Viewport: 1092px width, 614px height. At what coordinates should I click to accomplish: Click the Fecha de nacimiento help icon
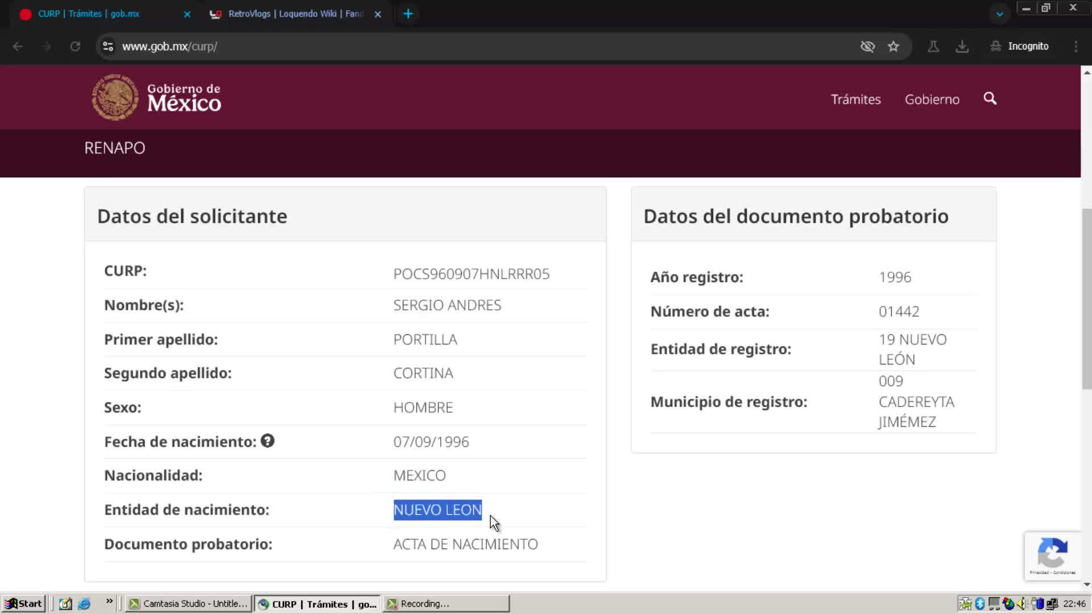click(267, 441)
